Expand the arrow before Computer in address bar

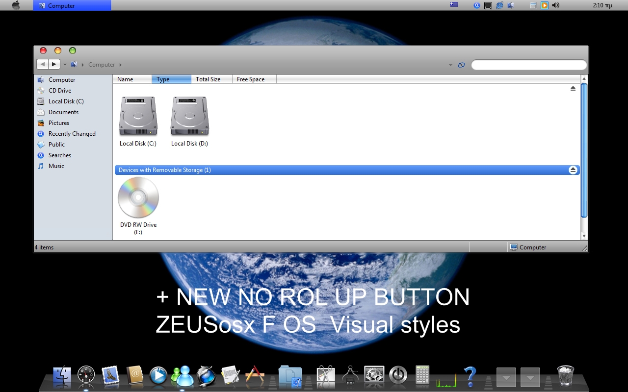83,65
